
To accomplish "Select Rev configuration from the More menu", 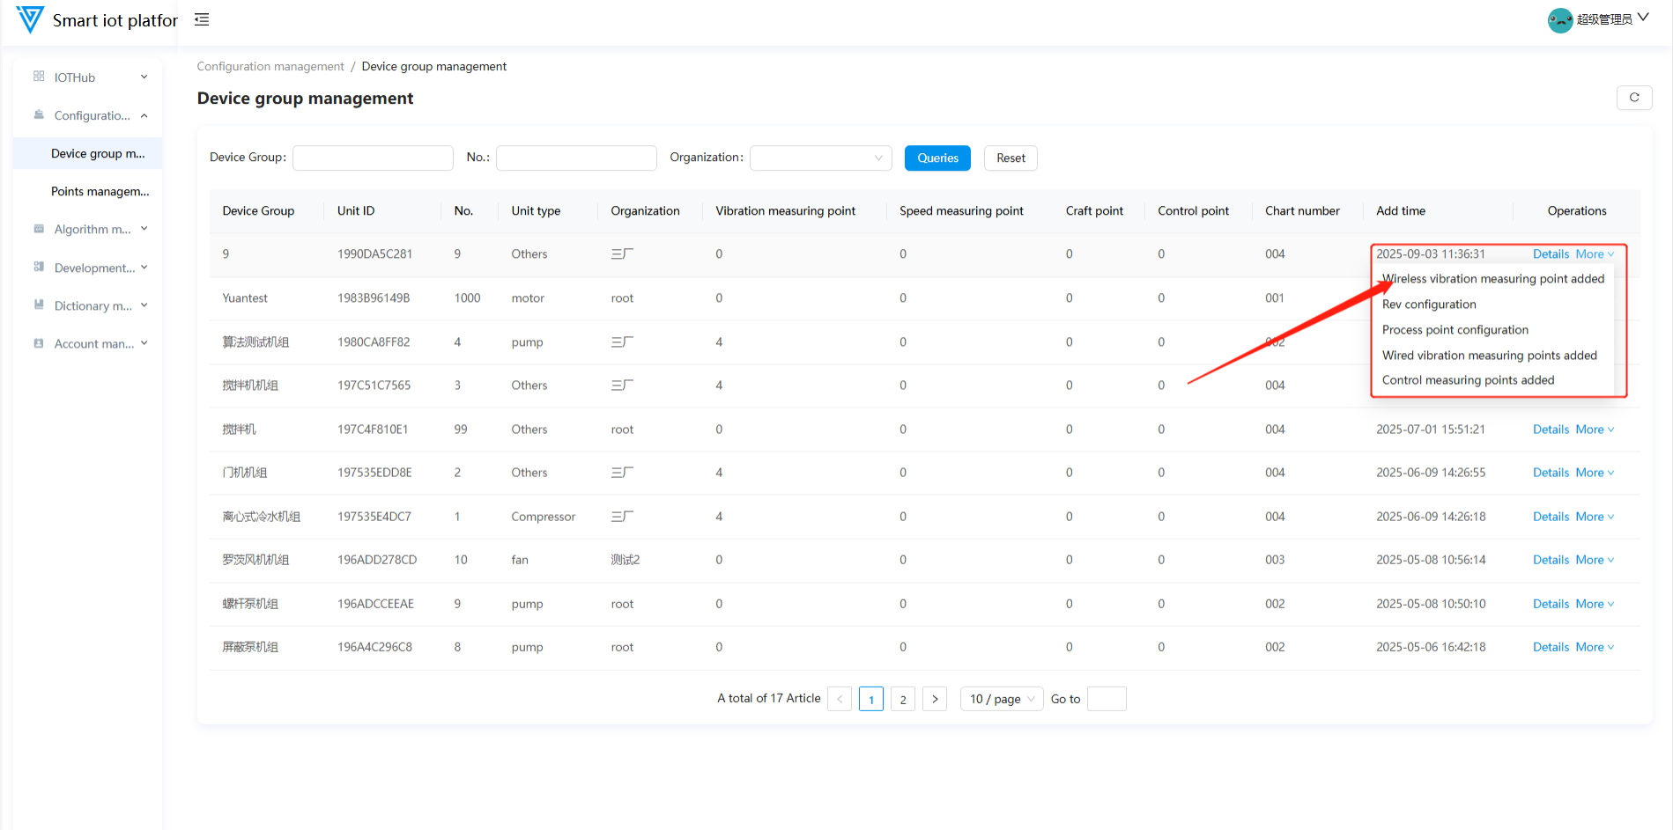I will (x=1428, y=305).
